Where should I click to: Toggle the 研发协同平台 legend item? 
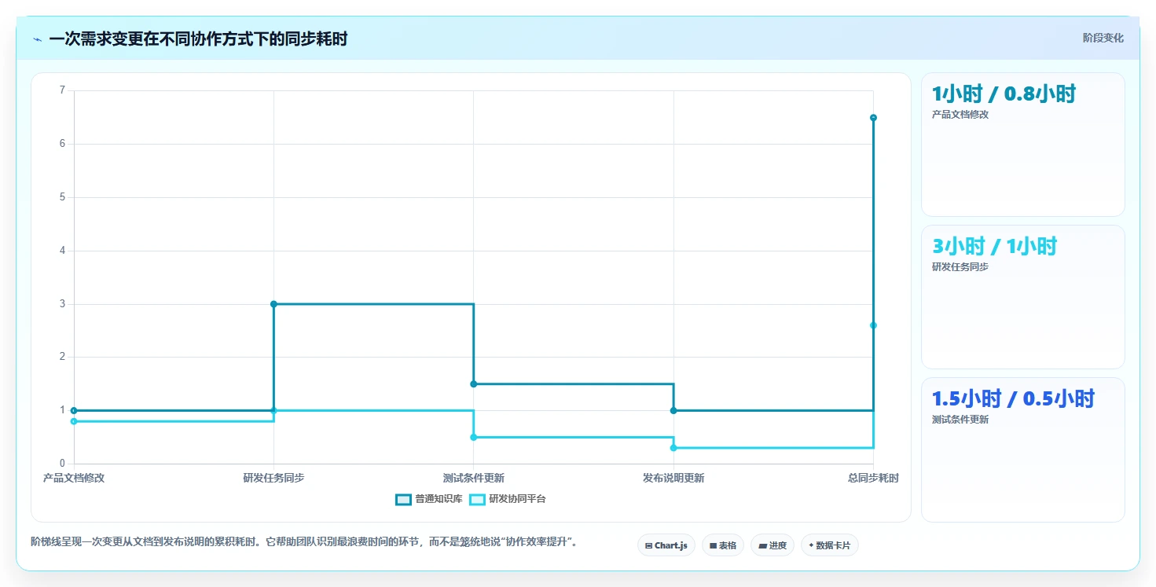[x=507, y=499]
